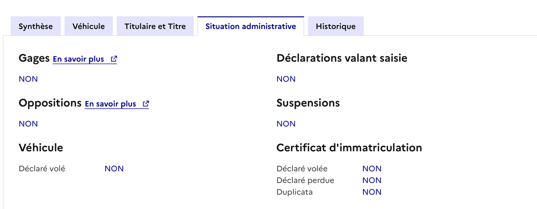Open the Oppositions 'En savoir plus' link
The width and height of the screenshot is (537, 209).
111,104
